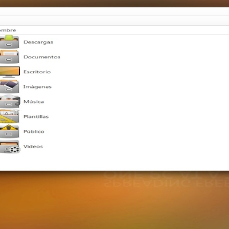Image resolution: width=229 pixels, height=229 pixels.
Task: Click the 'Público' file name
Action: coord(34,131)
